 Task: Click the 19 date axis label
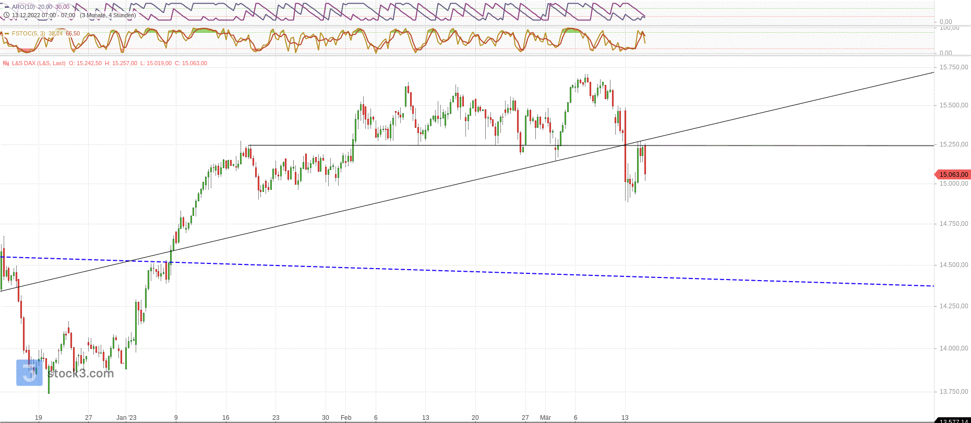tap(39, 418)
